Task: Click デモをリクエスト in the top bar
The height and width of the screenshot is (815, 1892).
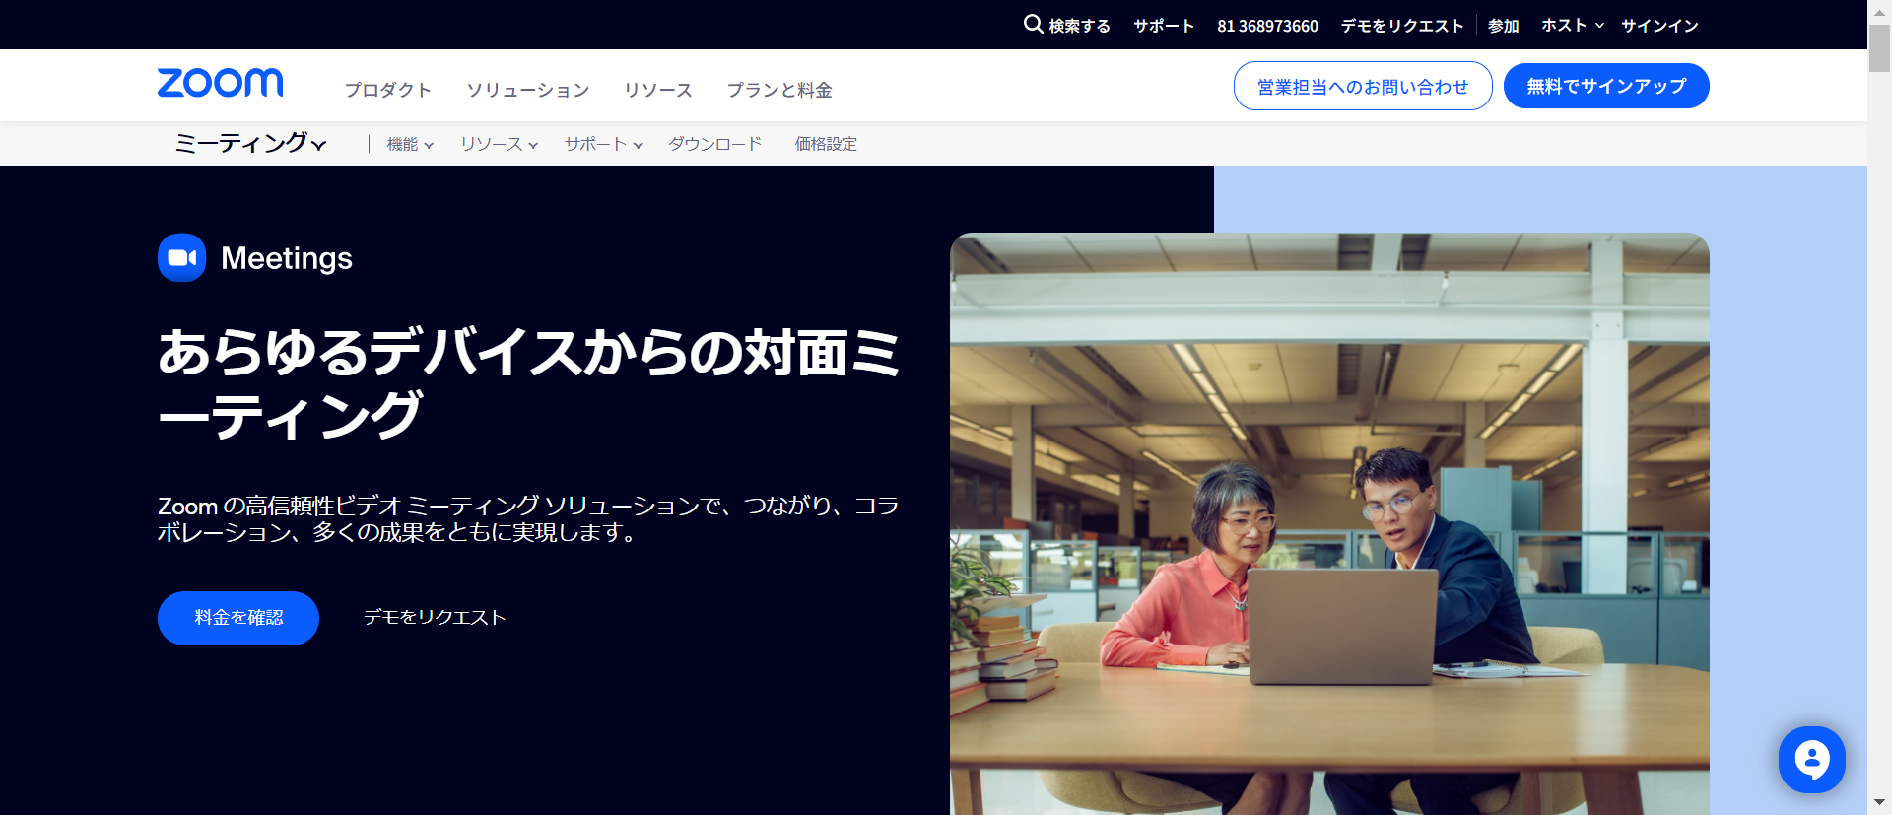Action: click(1402, 26)
